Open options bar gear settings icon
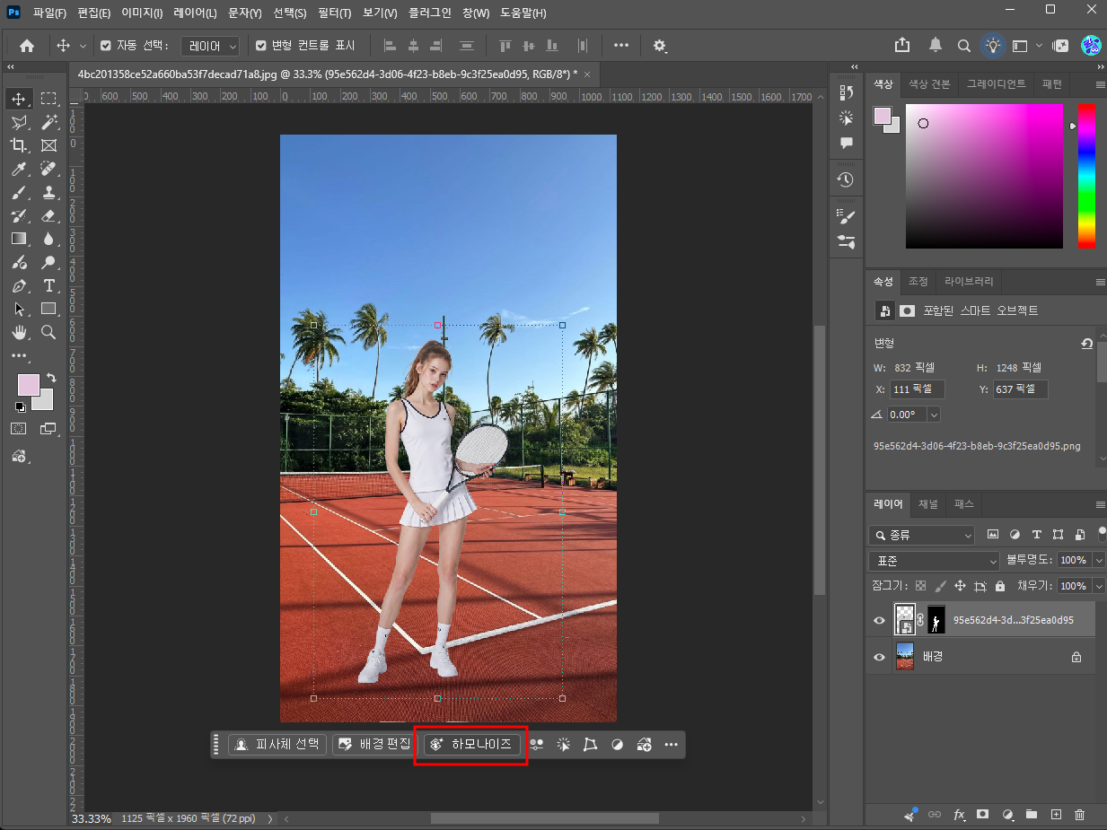The width and height of the screenshot is (1107, 830). point(660,46)
